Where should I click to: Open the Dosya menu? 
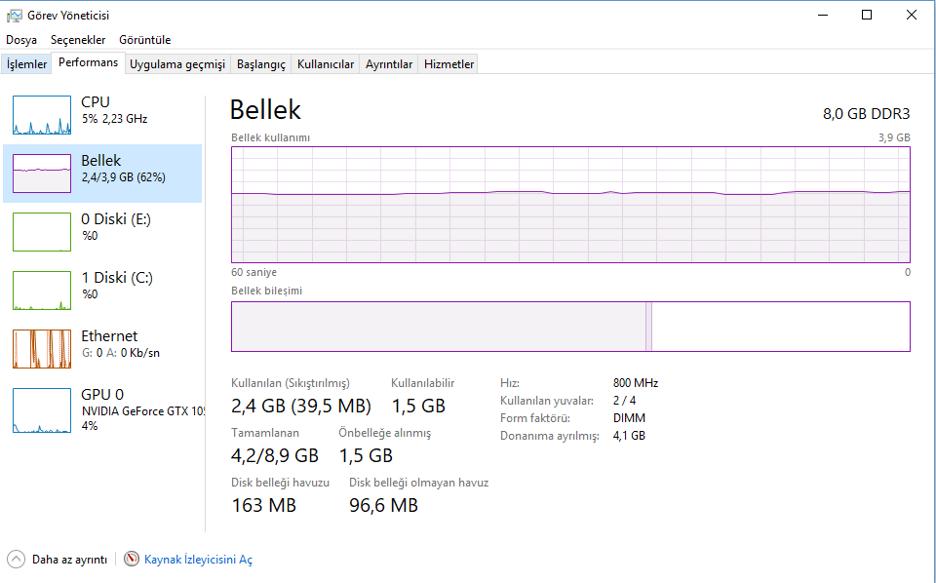[x=21, y=40]
